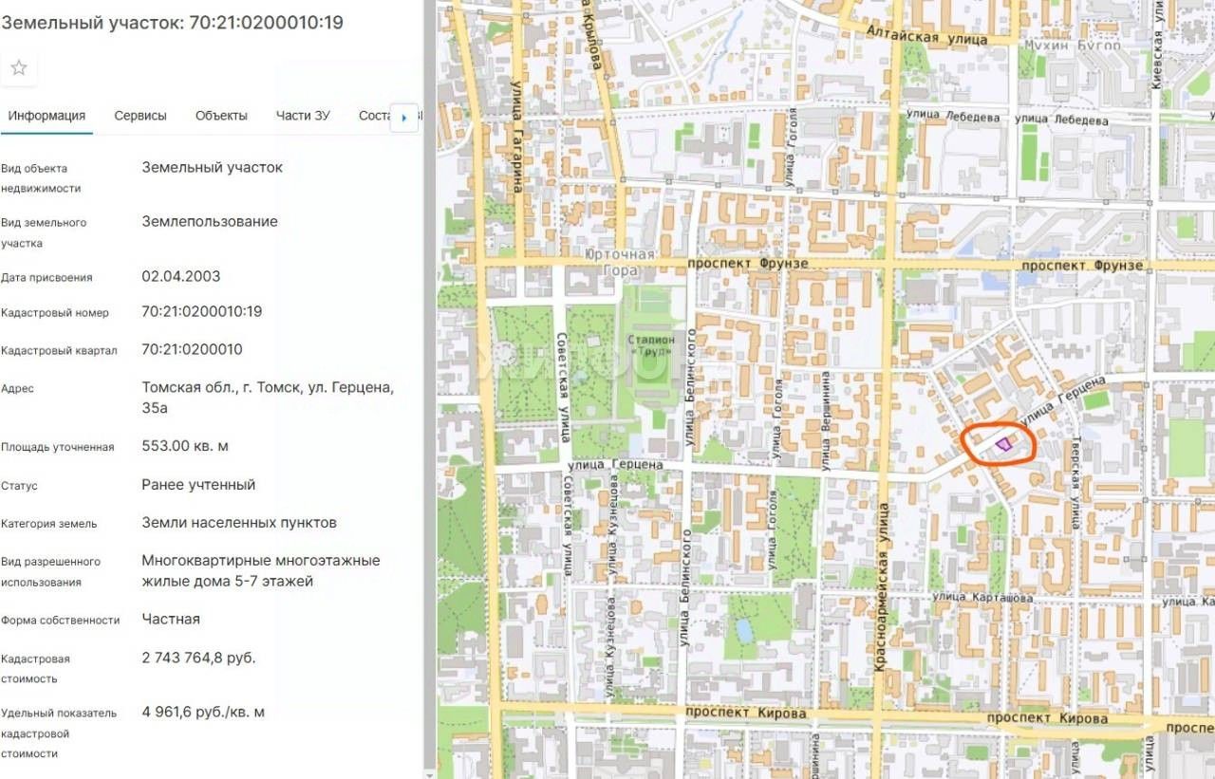Screen dimensions: 1215x779
Task: Click the 'Вид земельного участка' label
Action: point(44,233)
